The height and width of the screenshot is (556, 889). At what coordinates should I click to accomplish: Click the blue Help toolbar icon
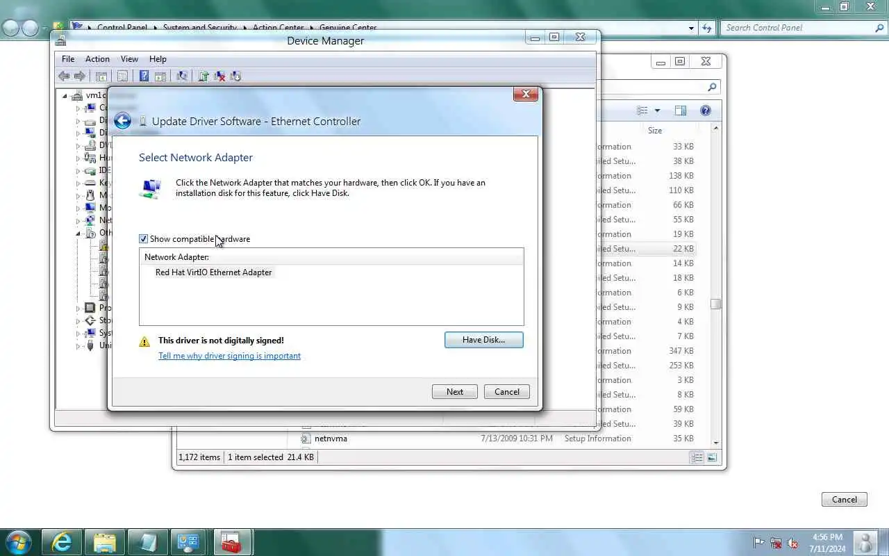coord(144,76)
